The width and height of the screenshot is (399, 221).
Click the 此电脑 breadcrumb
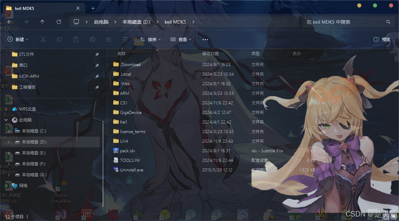click(101, 22)
